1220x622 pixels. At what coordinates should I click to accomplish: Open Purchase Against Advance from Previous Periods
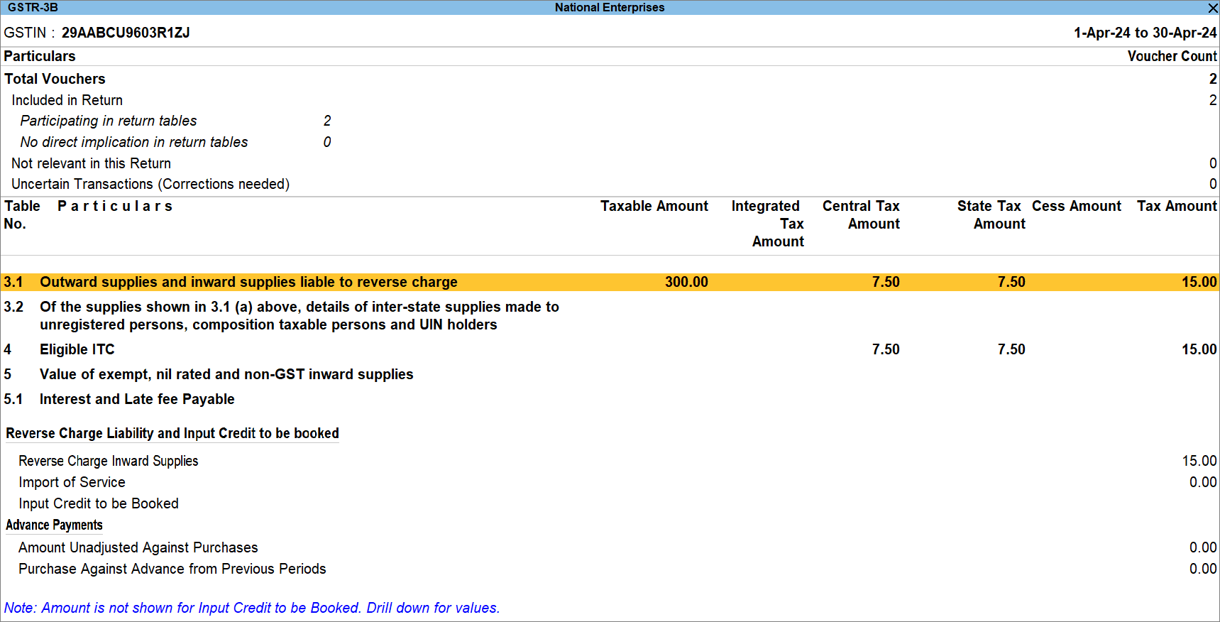click(172, 569)
